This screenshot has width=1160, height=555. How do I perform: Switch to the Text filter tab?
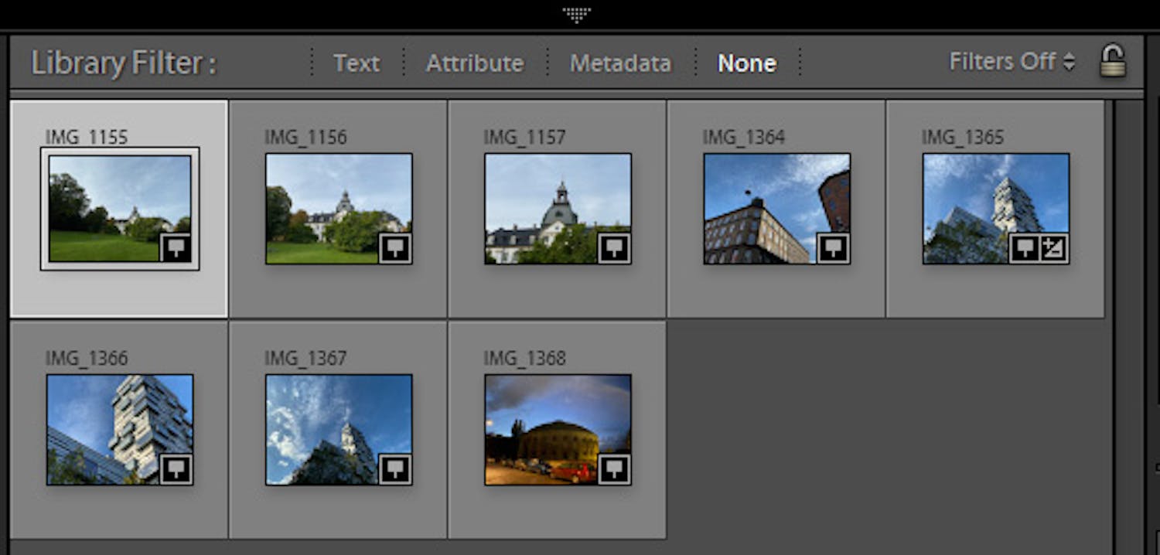pos(357,63)
